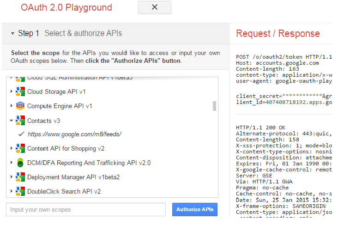
Task: Click the Contacts v3 Google icon
Action: (x=20, y=121)
